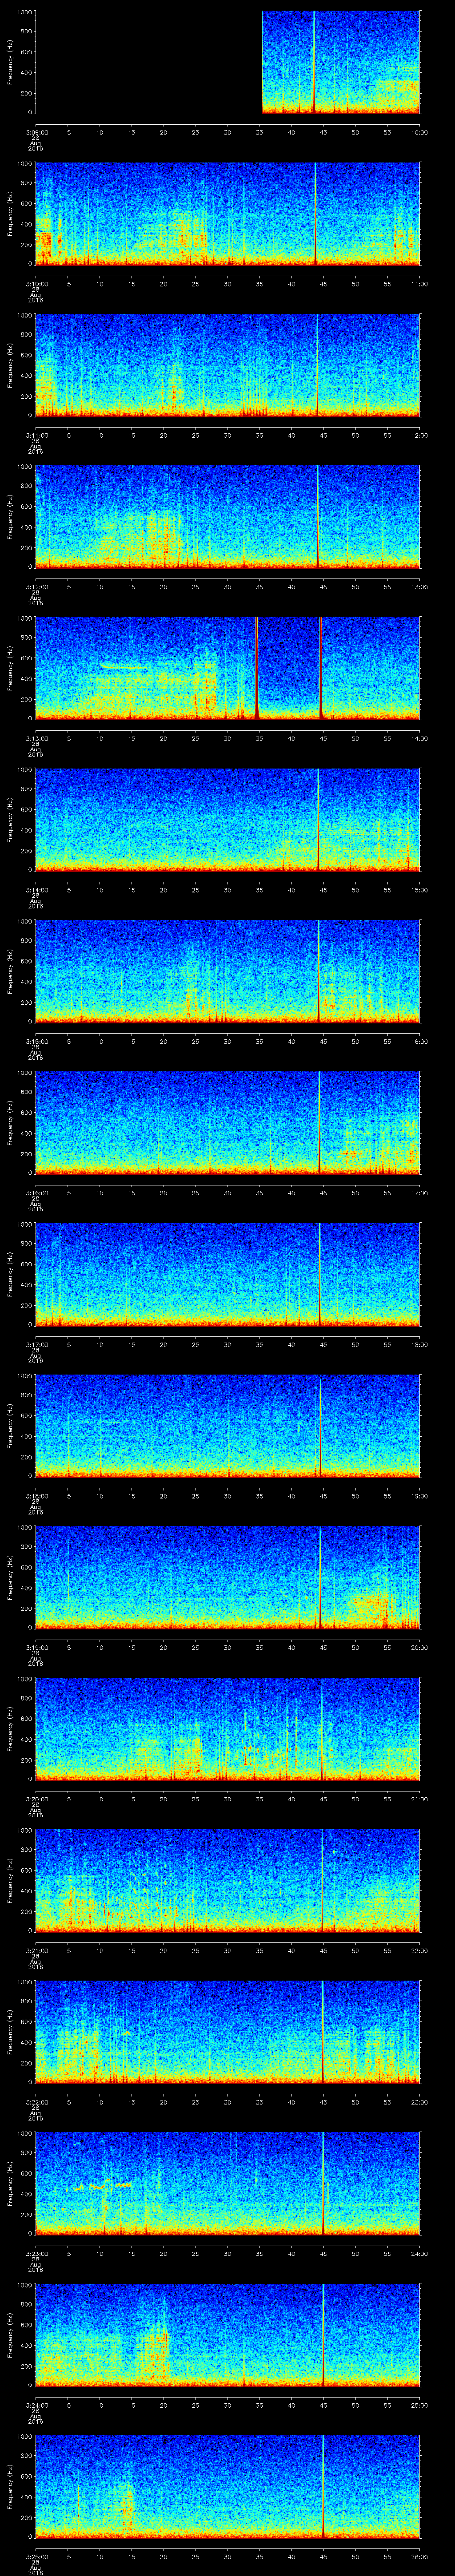Select the spectrogram panel starting at 3:23:00
This screenshot has width=455, height=2576.
pyautogui.click(x=228, y=2183)
